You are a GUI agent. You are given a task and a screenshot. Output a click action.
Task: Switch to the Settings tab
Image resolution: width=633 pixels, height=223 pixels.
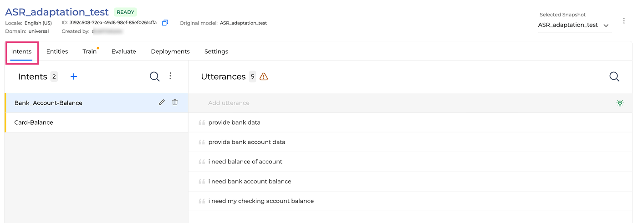pos(216,51)
